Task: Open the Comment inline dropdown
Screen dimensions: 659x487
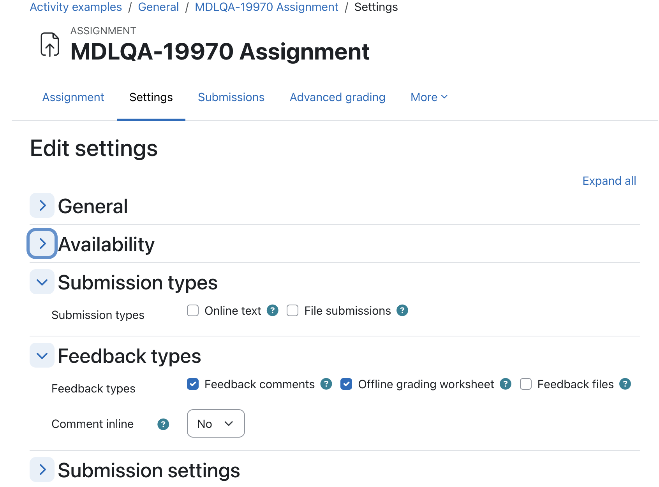Action: (216, 423)
